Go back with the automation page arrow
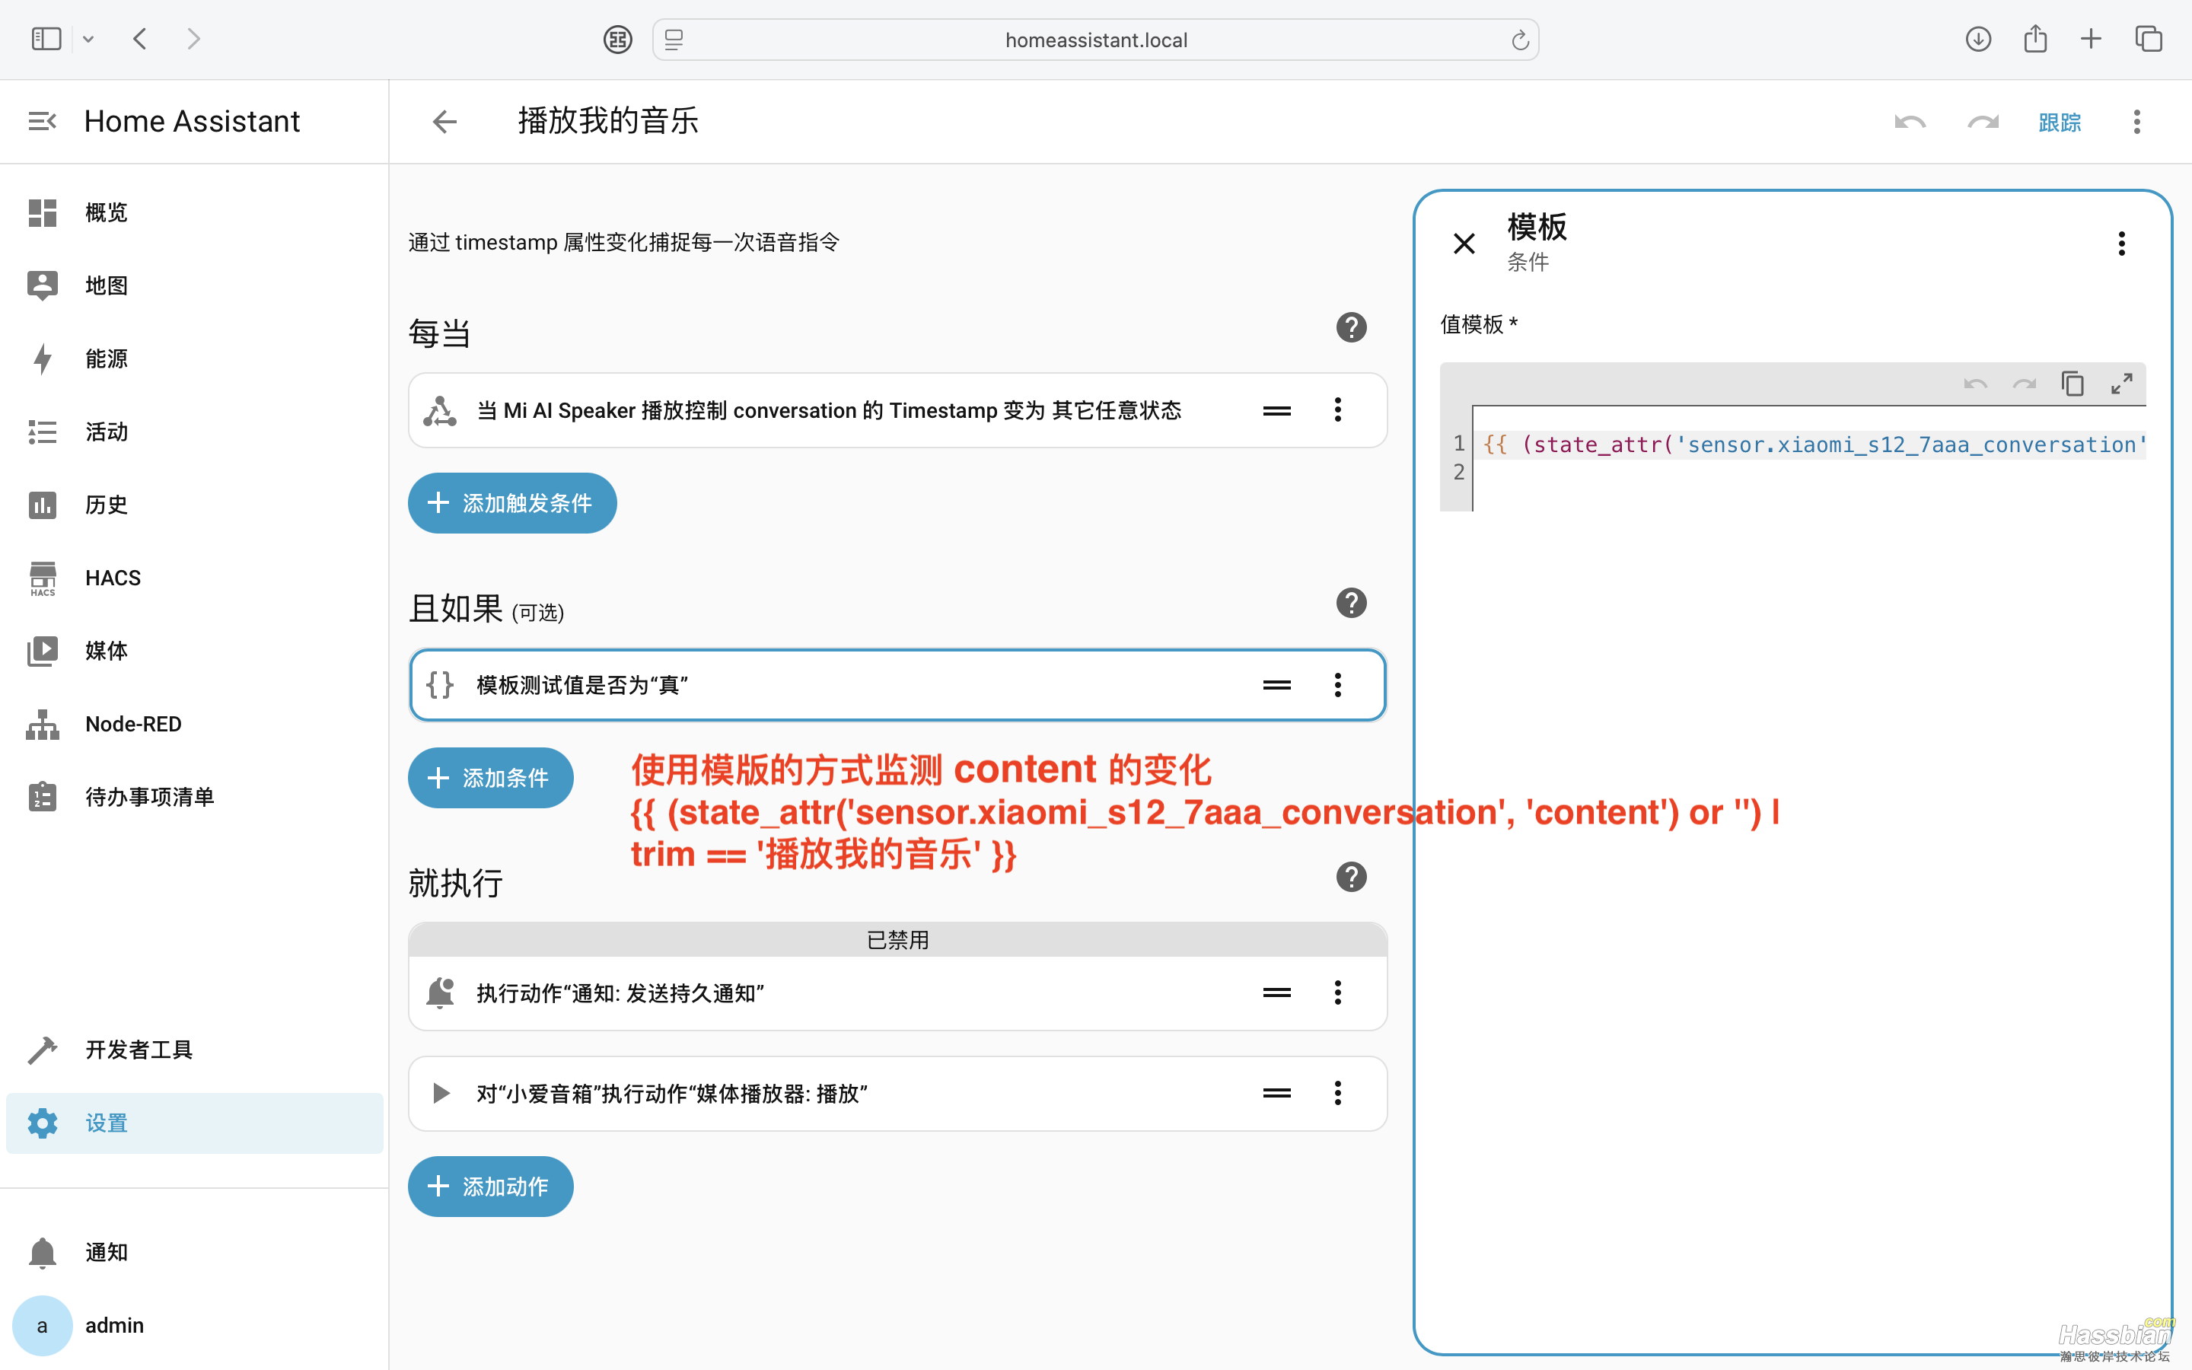 444,122
